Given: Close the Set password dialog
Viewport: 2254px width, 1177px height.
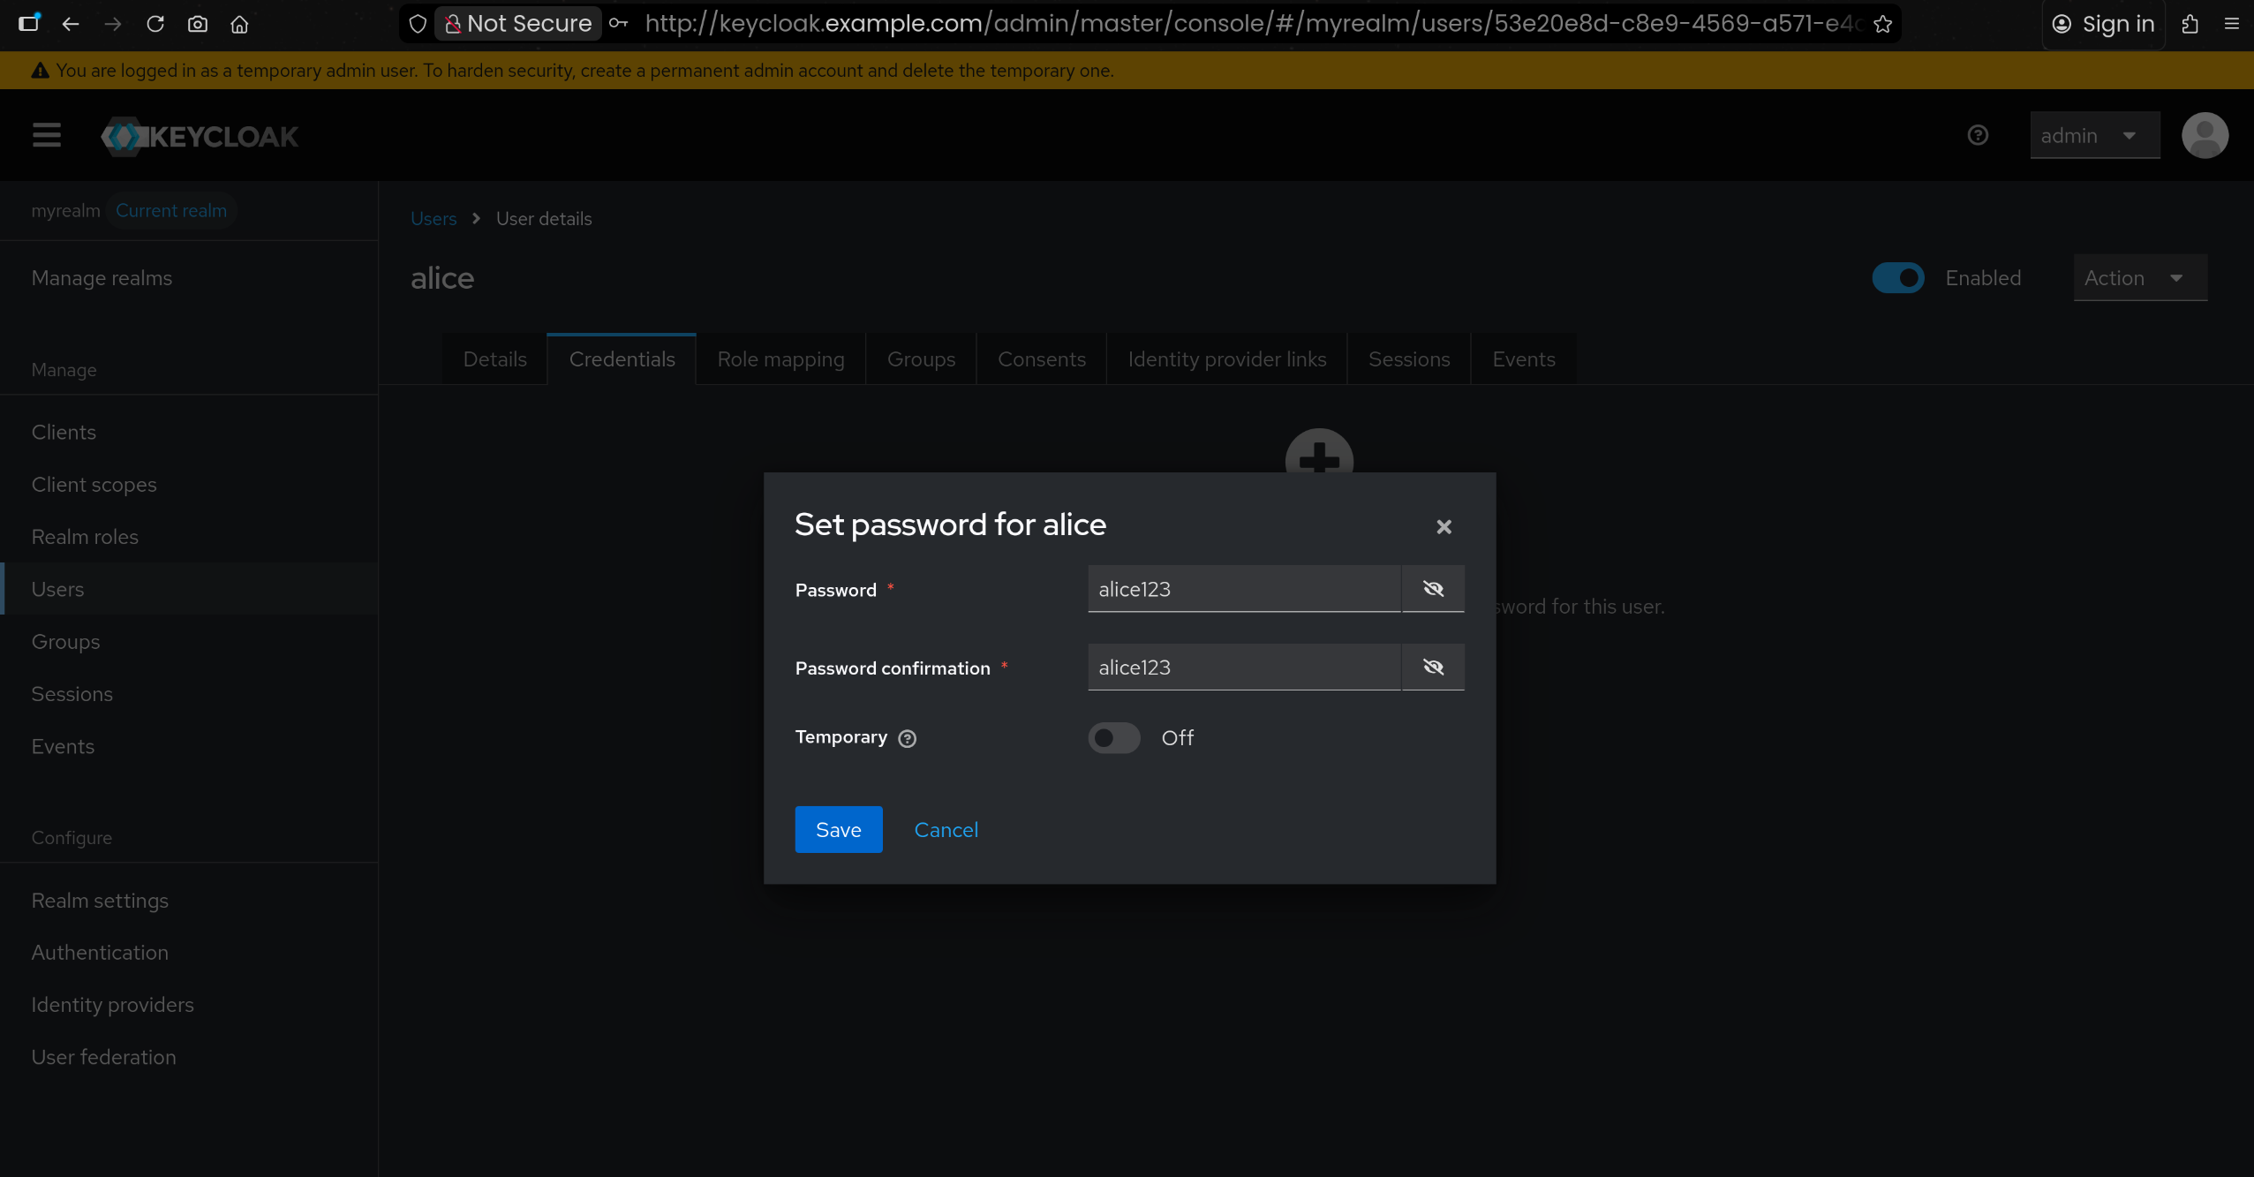Looking at the screenshot, I should point(1444,527).
